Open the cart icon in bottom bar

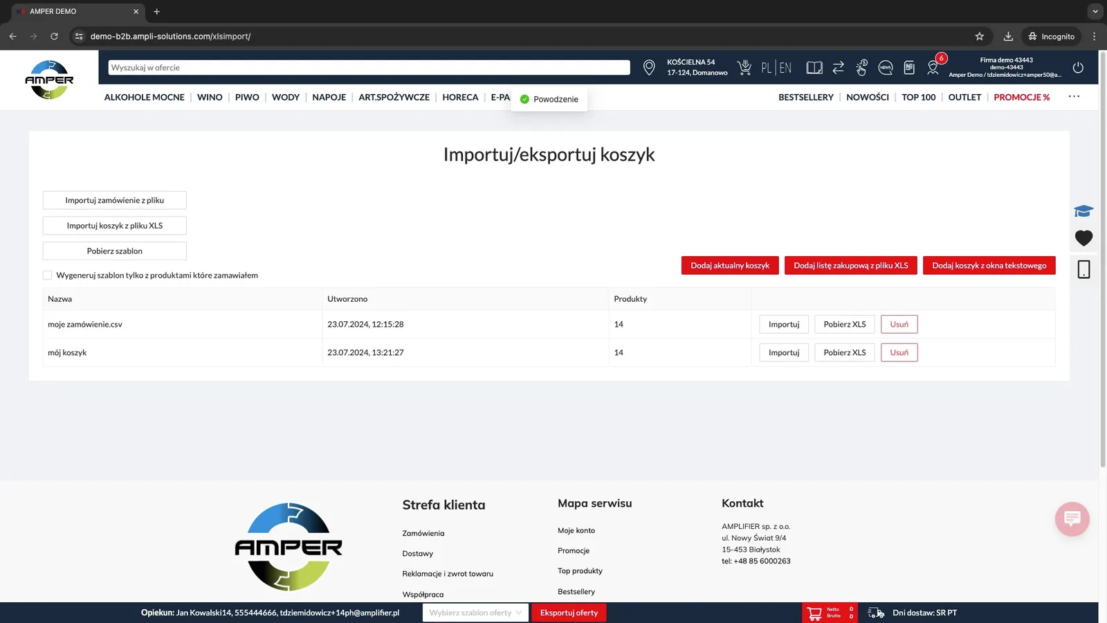point(814,613)
